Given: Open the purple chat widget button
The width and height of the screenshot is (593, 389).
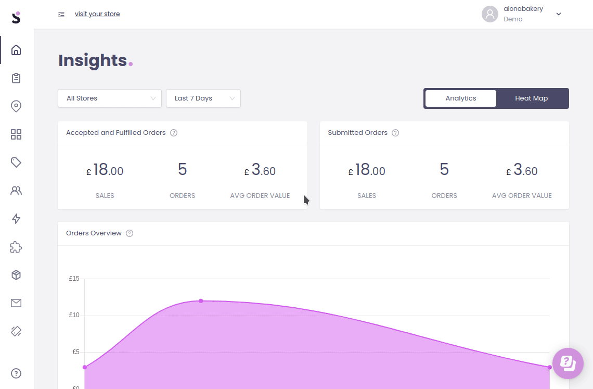Looking at the screenshot, I should tap(568, 363).
